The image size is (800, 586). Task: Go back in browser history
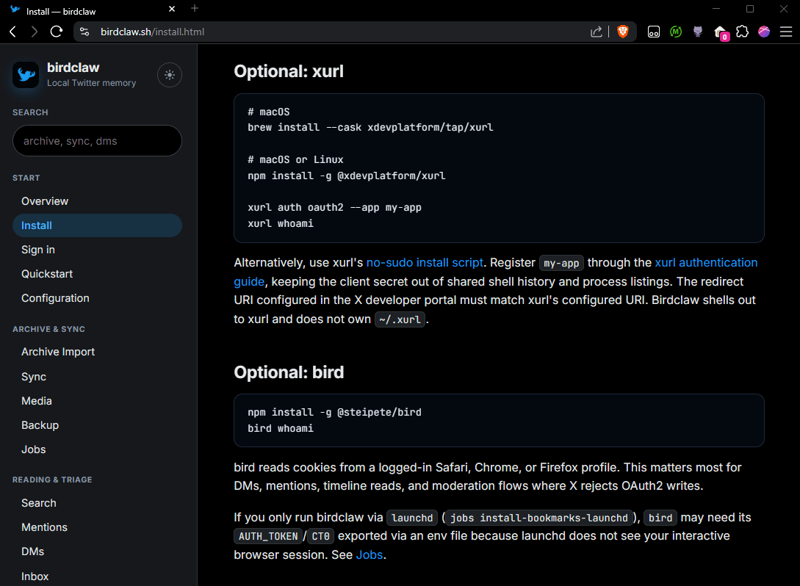coord(13,32)
